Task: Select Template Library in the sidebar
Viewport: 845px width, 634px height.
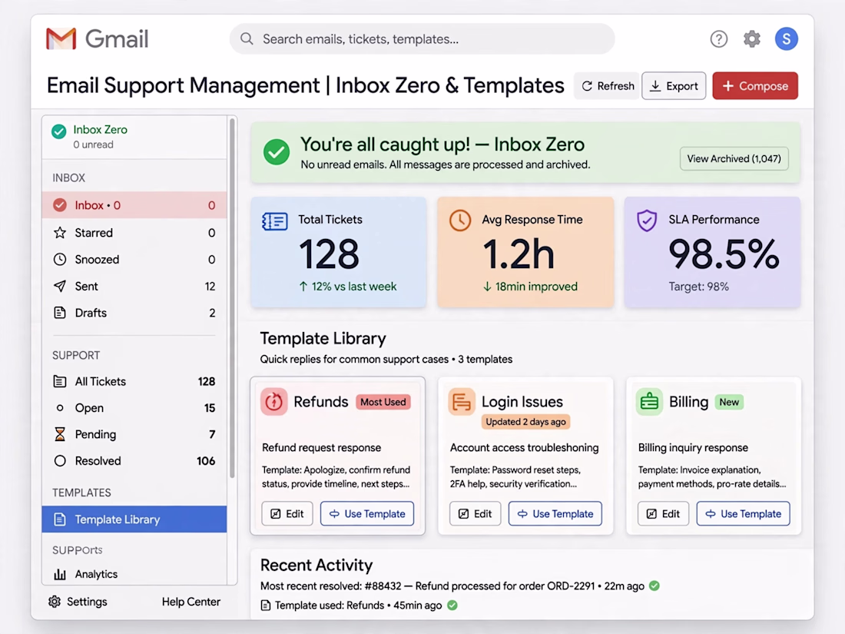Action: pyautogui.click(x=134, y=519)
